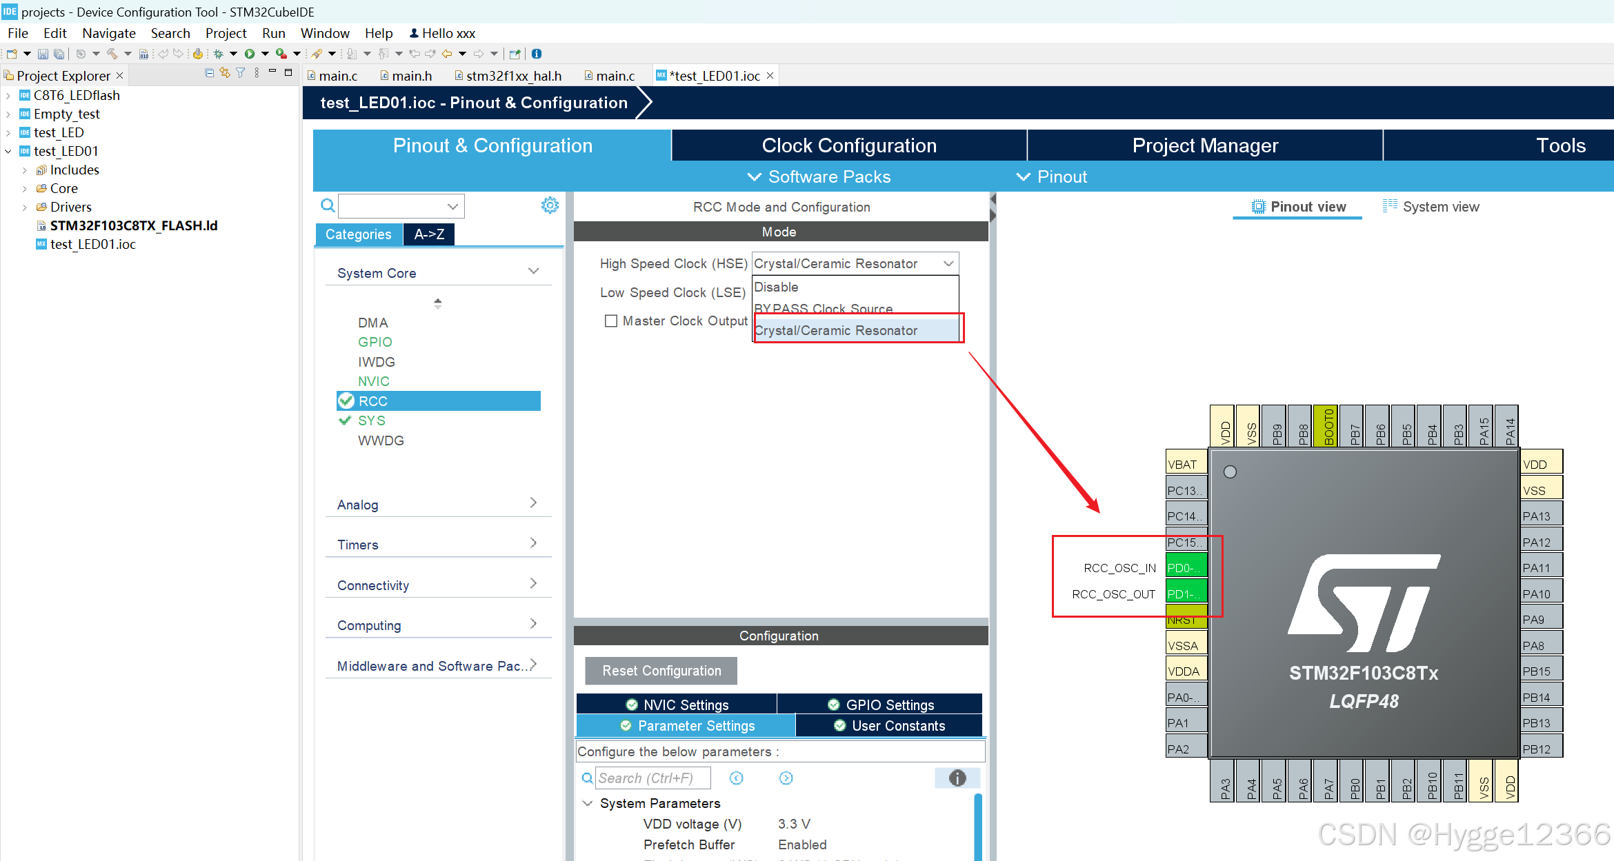Click the blue information icon in toolbar
Viewport: 1614px width, 861px height.
tap(537, 54)
